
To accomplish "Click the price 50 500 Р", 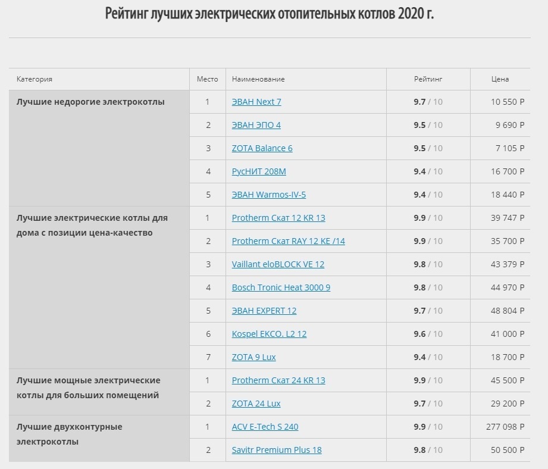I will click(508, 450).
